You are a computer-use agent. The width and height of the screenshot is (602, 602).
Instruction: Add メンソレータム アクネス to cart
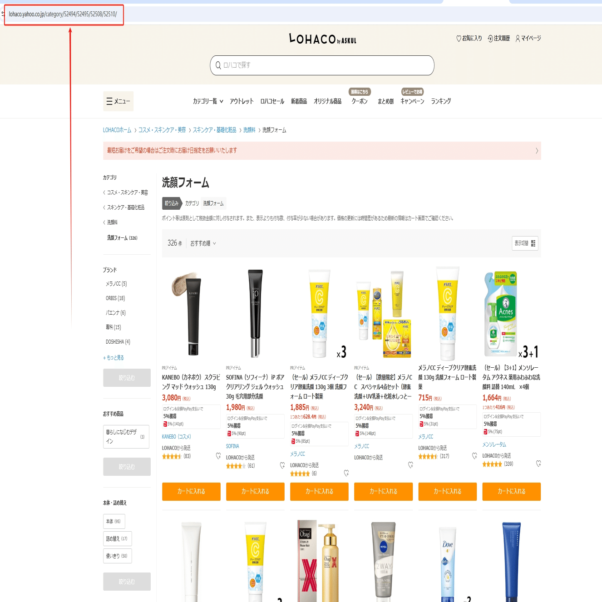click(511, 492)
